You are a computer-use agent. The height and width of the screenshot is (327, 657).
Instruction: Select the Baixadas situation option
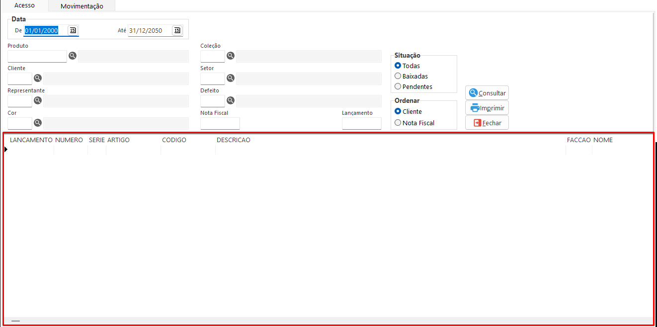398,76
